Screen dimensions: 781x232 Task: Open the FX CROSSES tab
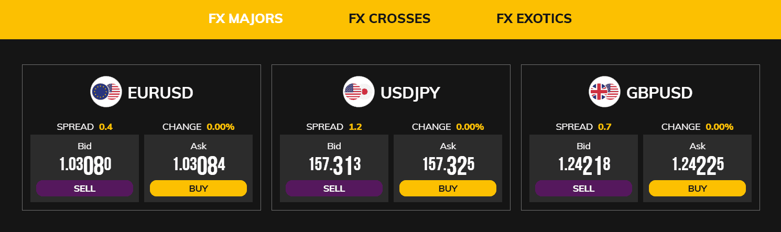[389, 19]
